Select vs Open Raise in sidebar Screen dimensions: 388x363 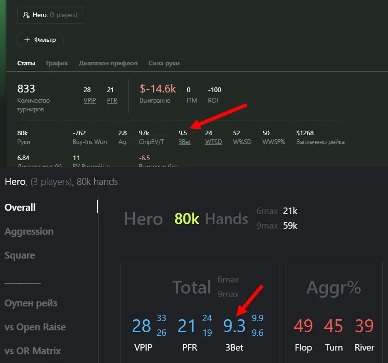[35, 327]
